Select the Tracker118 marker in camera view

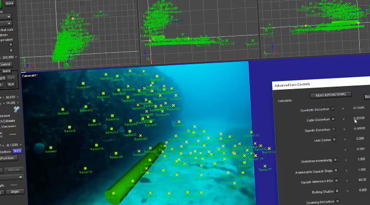click(251, 132)
